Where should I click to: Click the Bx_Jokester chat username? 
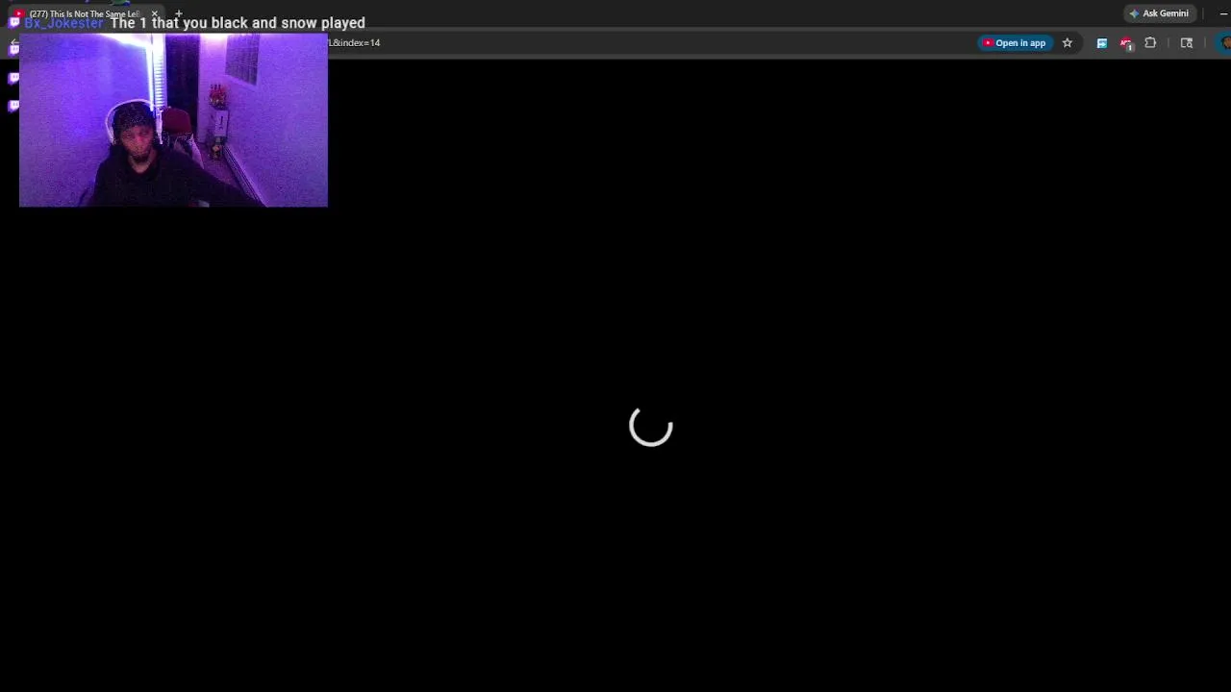tap(63, 23)
